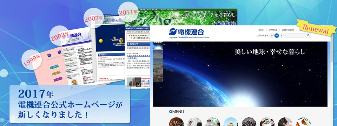
Task: Open the Diet building circular menu icon
Action: [x=231, y=122]
